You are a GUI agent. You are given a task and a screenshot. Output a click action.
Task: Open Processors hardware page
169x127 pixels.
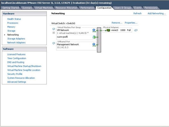[13, 23]
